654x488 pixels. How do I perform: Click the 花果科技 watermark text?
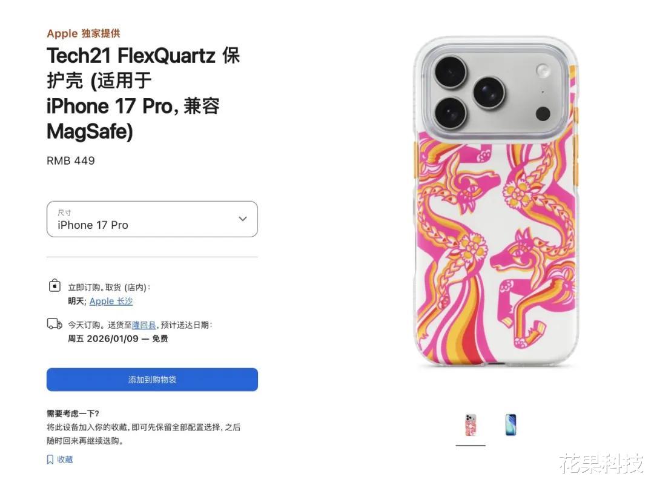tap(603, 463)
